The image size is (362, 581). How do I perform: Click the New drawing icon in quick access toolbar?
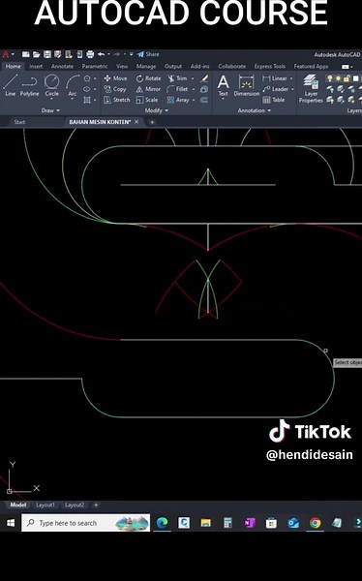click(25, 54)
